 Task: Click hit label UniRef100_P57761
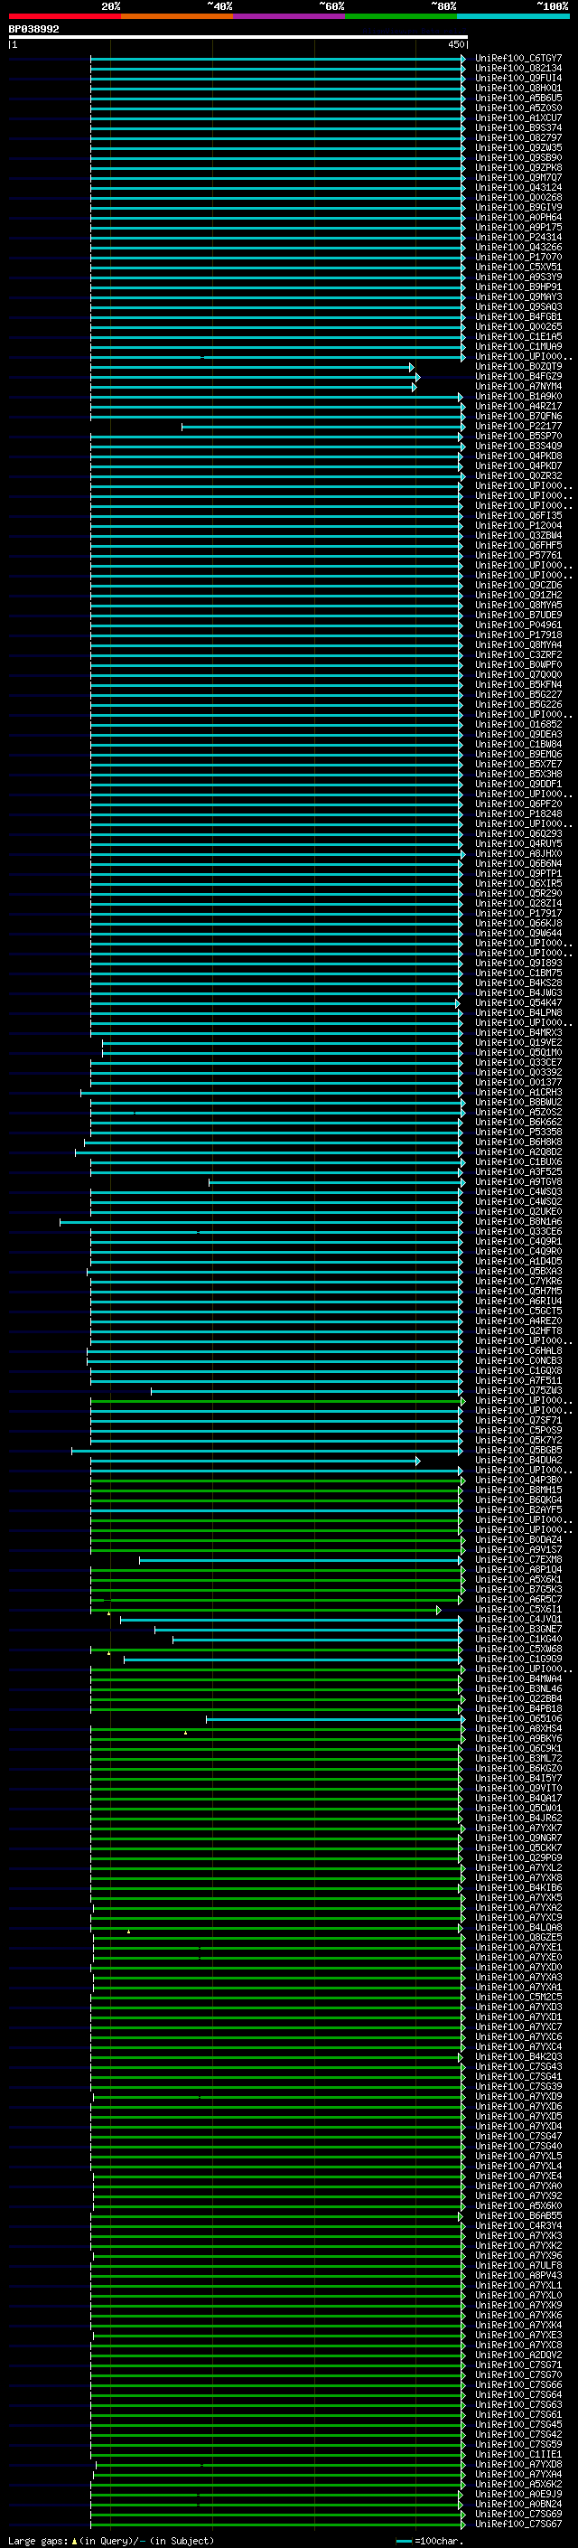point(517,556)
